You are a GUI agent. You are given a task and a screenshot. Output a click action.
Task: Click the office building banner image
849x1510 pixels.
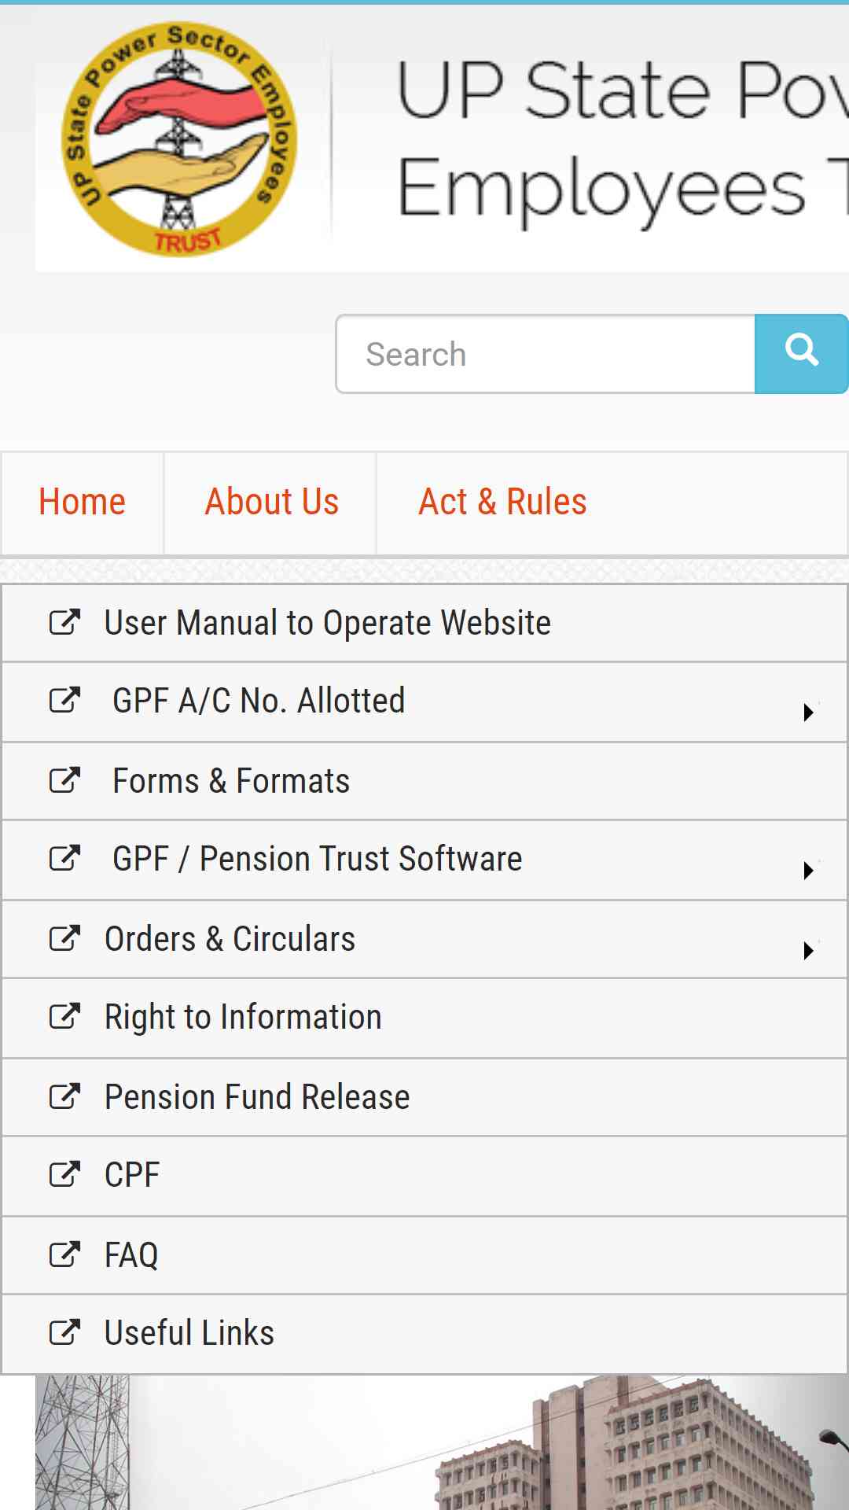[x=442, y=1442]
